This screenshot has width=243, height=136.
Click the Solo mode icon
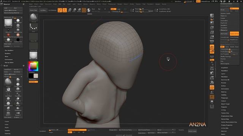pyautogui.click(x=212, y=102)
